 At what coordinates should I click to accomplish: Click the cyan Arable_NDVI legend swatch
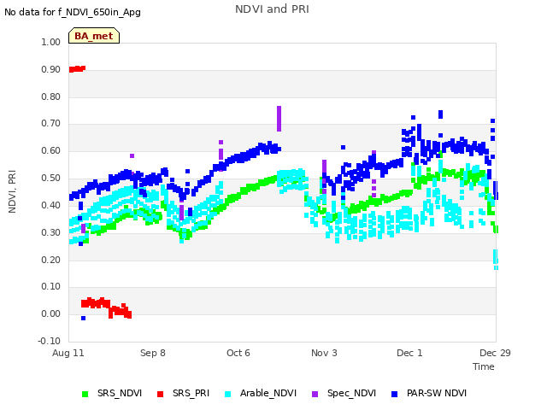[x=228, y=394]
